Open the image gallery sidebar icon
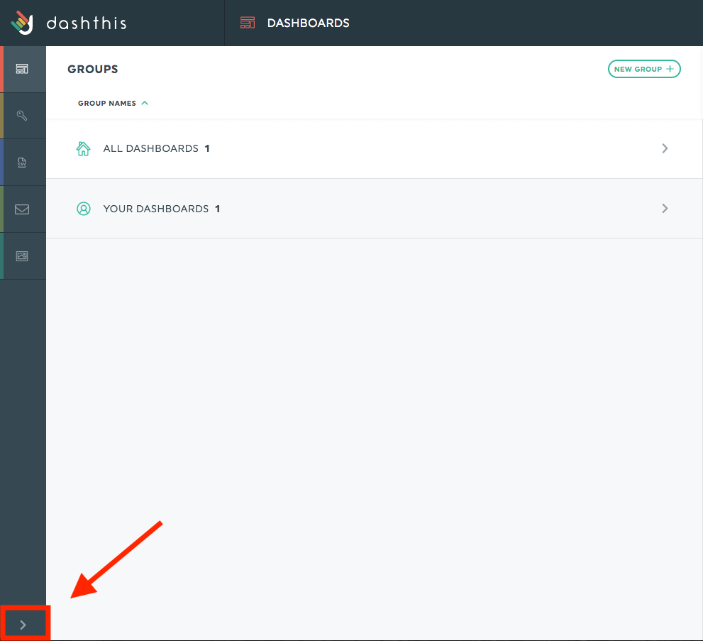Image resolution: width=703 pixels, height=641 pixels. click(x=22, y=256)
